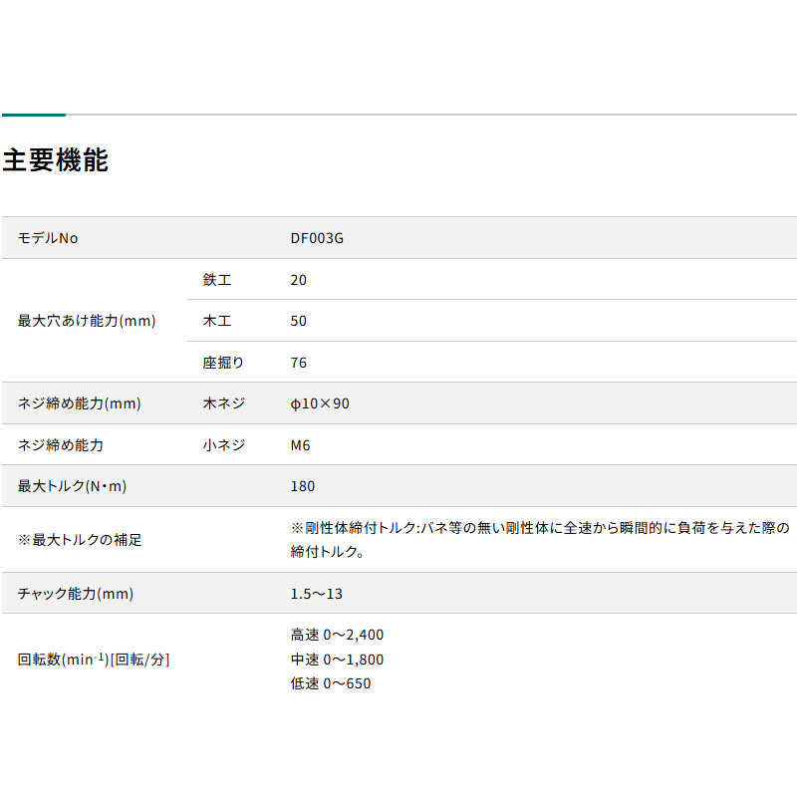The width and height of the screenshot is (797, 797).
Task: Click the 低速 0〜650 rotation value
Action: click(331, 683)
